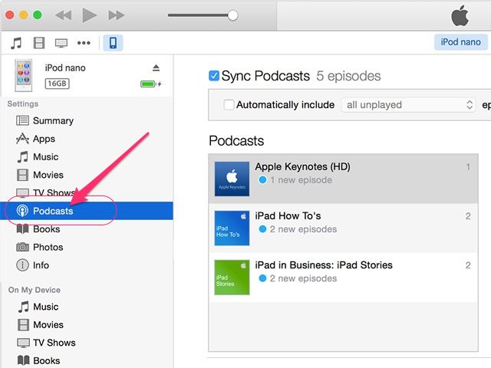Click the fast-forward button
The height and width of the screenshot is (368, 491).
(116, 15)
